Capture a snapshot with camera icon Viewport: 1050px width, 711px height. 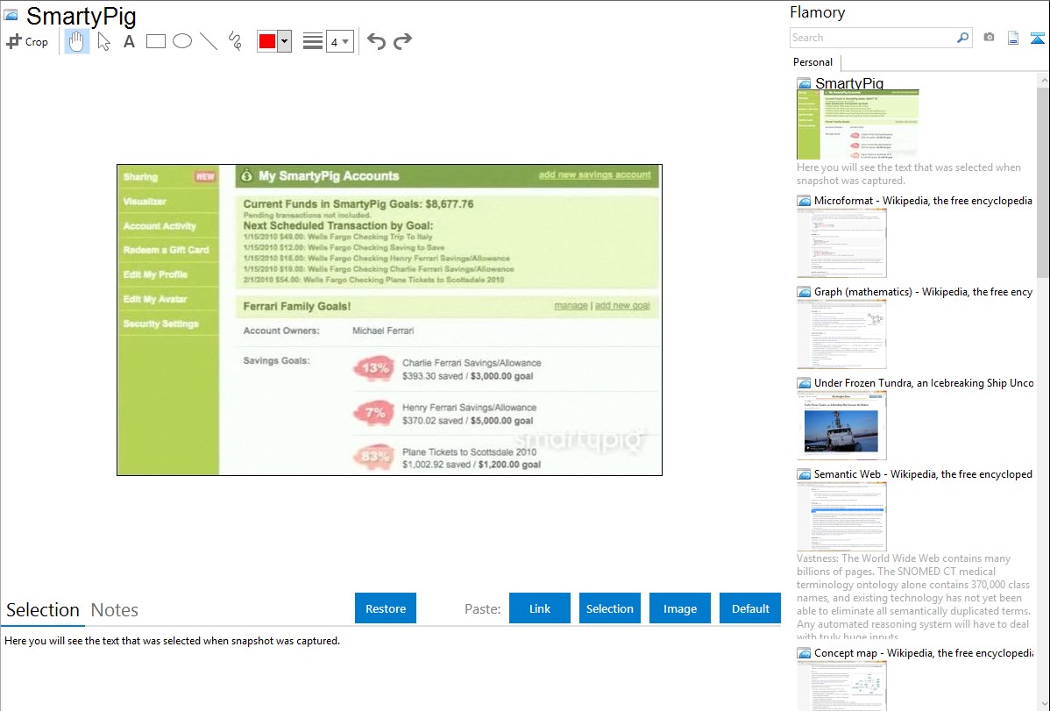tap(989, 38)
